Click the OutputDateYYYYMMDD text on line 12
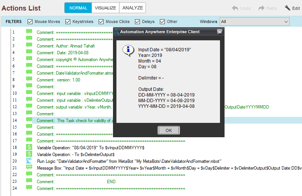302x196 pixels. 247,107
